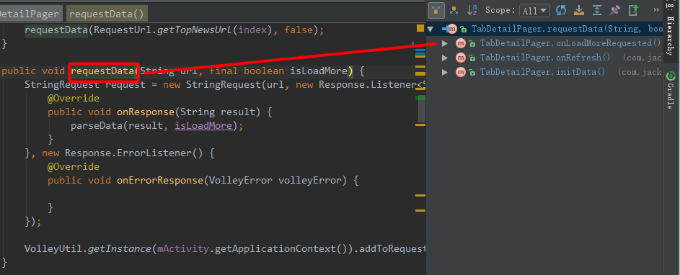Screen dimensions: 680x275
Task: Click the Export to Text File icon
Action: [634, 10]
